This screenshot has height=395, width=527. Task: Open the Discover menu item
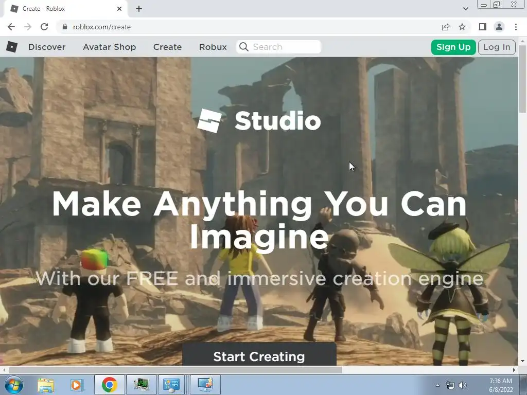(x=47, y=47)
